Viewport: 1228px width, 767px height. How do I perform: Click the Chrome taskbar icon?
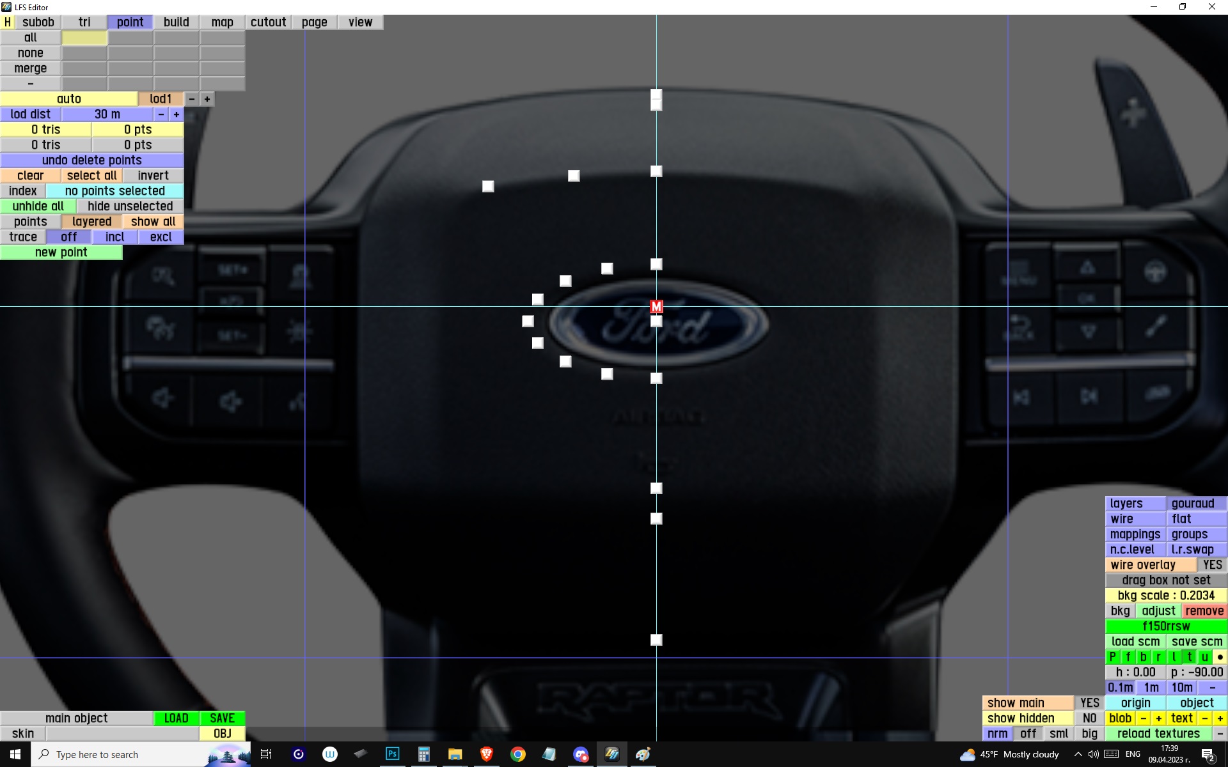click(x=518, y=754)
